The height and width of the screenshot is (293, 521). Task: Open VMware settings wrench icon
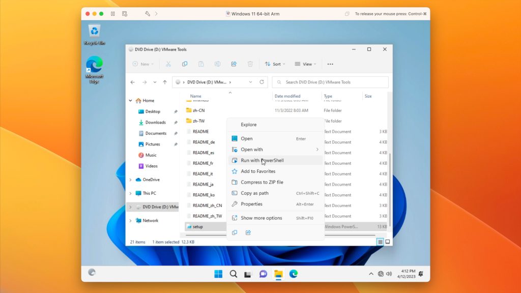tap(148, 14)
